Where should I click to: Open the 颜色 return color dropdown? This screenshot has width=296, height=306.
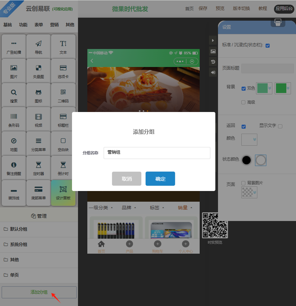pos(249,140)
